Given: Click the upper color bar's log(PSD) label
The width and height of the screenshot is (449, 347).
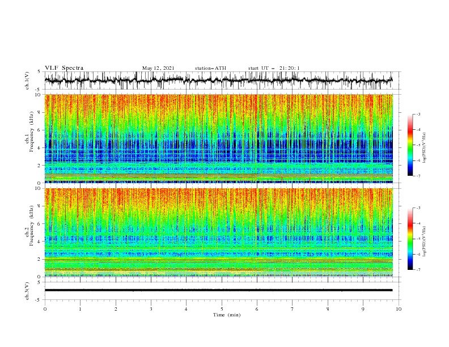Looking at the screenshot, I should pos(424,148).
